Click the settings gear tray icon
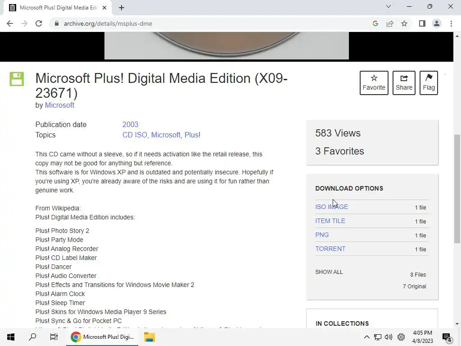Screen dimensions: 461x346 click(401, 337)
